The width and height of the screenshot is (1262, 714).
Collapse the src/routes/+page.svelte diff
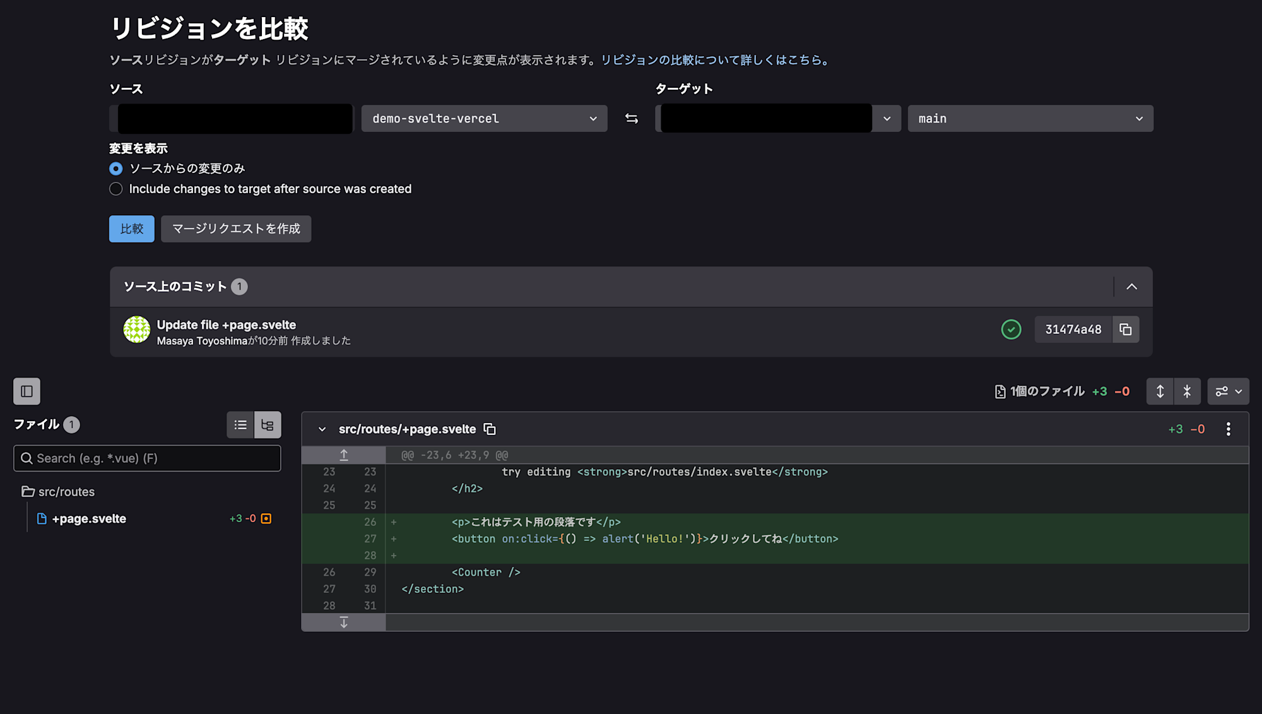coord(322,429)
